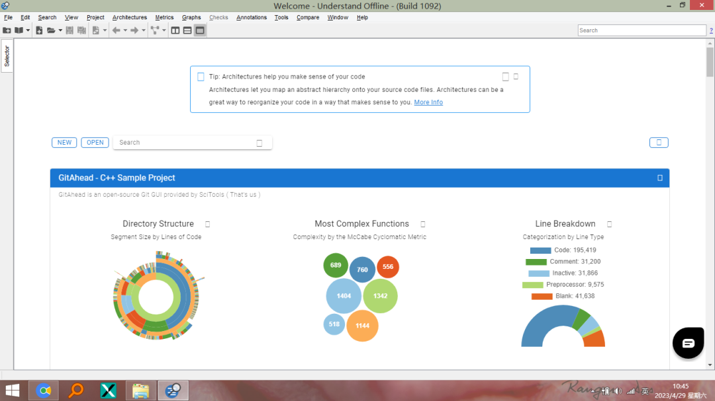715x401 pixels.
Task: Expand the back history dropdown arrow
Action: click(125, 30)
